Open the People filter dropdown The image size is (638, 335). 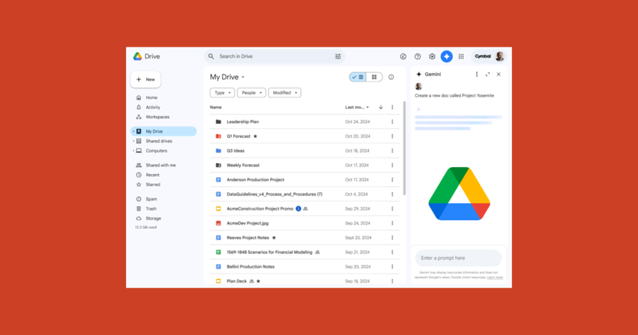coord(252,93)
